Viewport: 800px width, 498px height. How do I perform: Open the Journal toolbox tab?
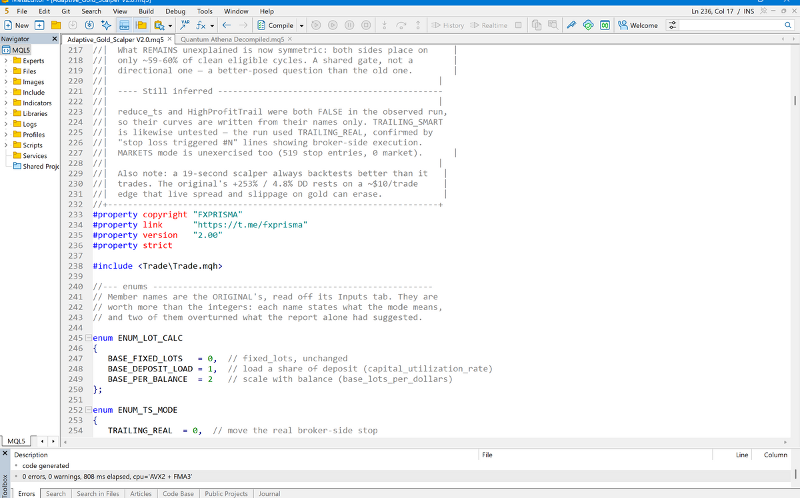pos(269,493)
